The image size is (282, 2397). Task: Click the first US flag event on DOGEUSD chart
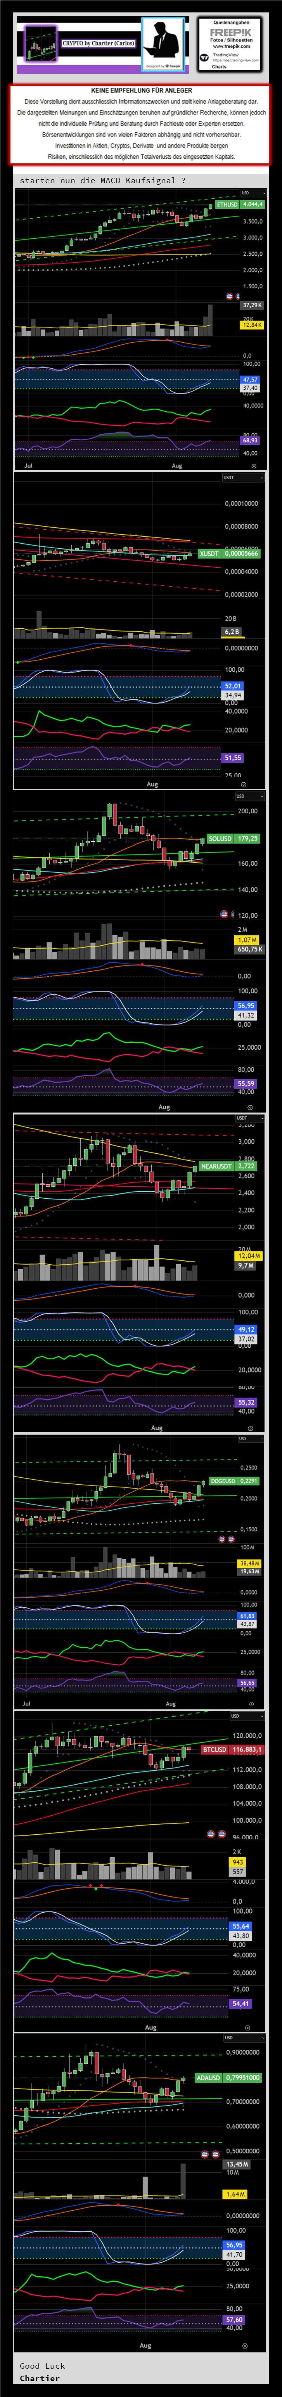pos(221,1539)
